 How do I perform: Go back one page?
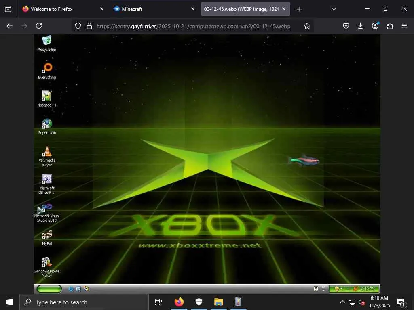[10, 26]
